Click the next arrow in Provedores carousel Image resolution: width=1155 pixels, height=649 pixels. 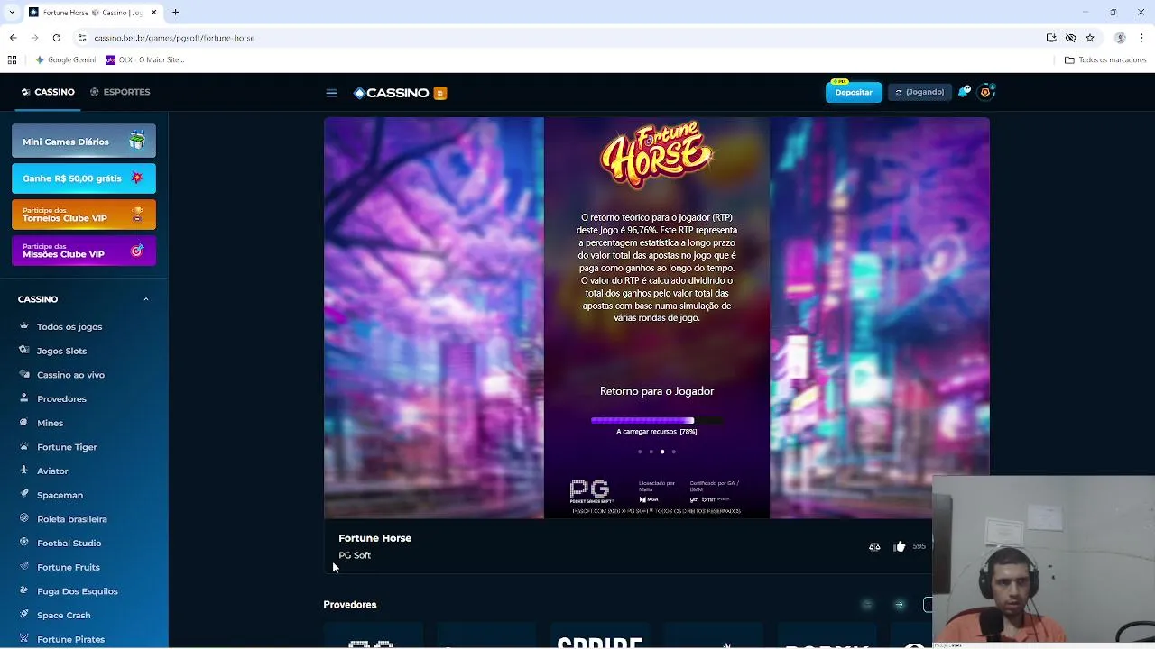click(899, 605)
